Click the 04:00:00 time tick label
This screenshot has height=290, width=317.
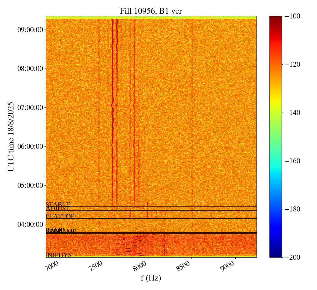(30, 224)
